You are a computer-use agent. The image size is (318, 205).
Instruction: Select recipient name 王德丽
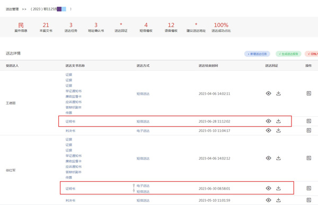pyautogui.click(x=11, y=103)
